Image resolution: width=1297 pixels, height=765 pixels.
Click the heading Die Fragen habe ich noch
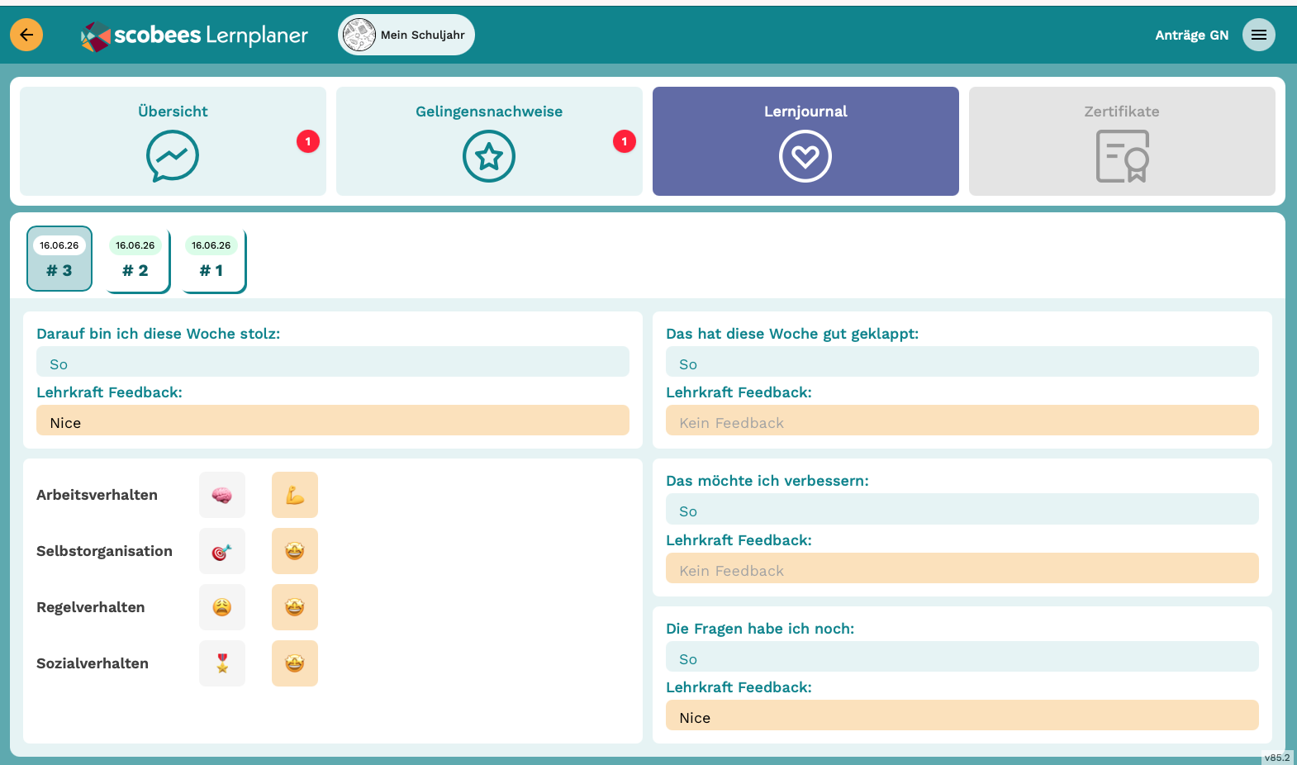[x=760, y=629]
